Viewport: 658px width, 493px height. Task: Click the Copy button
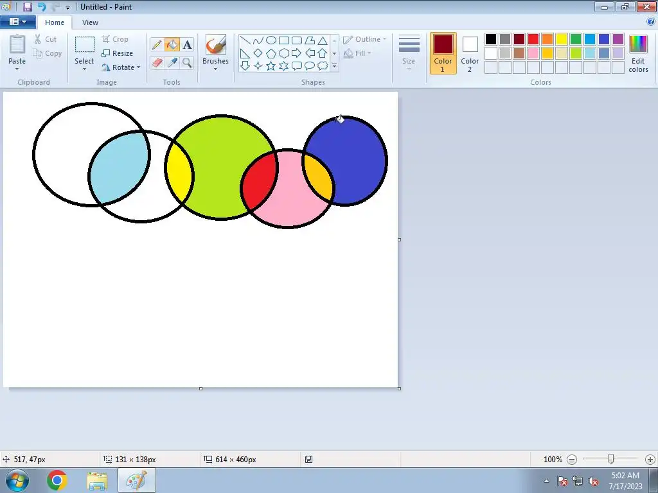click(x=48, y=53)
